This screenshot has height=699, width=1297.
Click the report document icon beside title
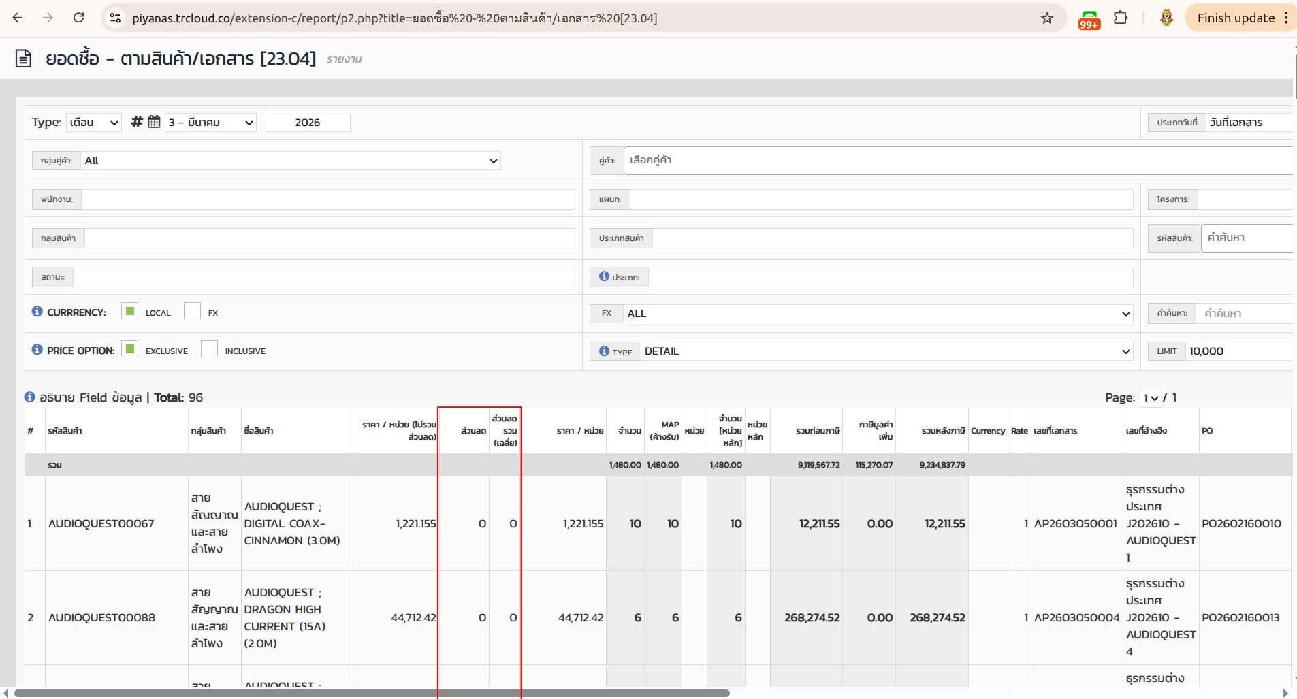click(x=23, y=59)
